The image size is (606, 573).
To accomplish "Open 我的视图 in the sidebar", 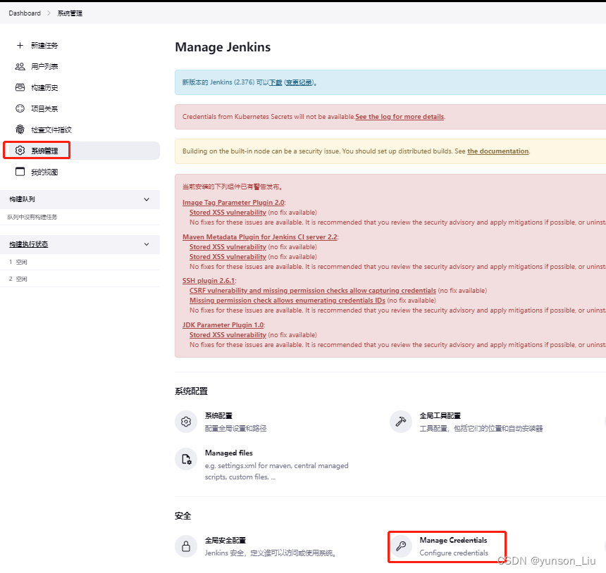I will [44, 172].
